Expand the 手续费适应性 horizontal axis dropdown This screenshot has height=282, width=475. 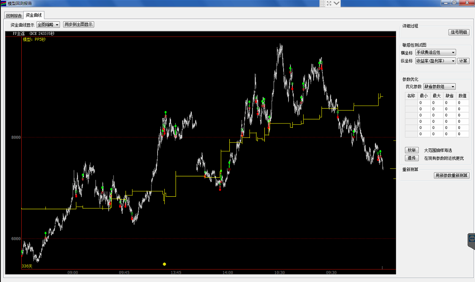[x=435, y=52]
